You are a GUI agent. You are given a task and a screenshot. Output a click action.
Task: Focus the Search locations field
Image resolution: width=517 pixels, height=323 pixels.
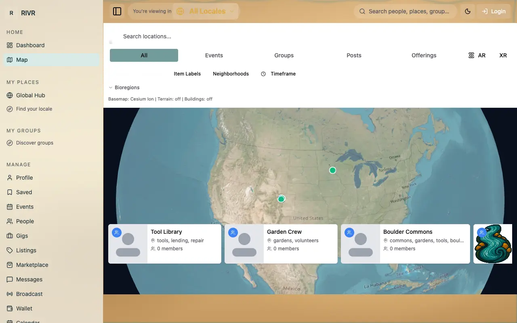(309, 36)
